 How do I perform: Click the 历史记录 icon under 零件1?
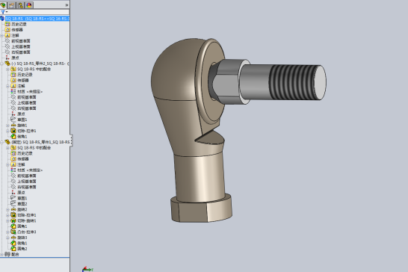13,153
